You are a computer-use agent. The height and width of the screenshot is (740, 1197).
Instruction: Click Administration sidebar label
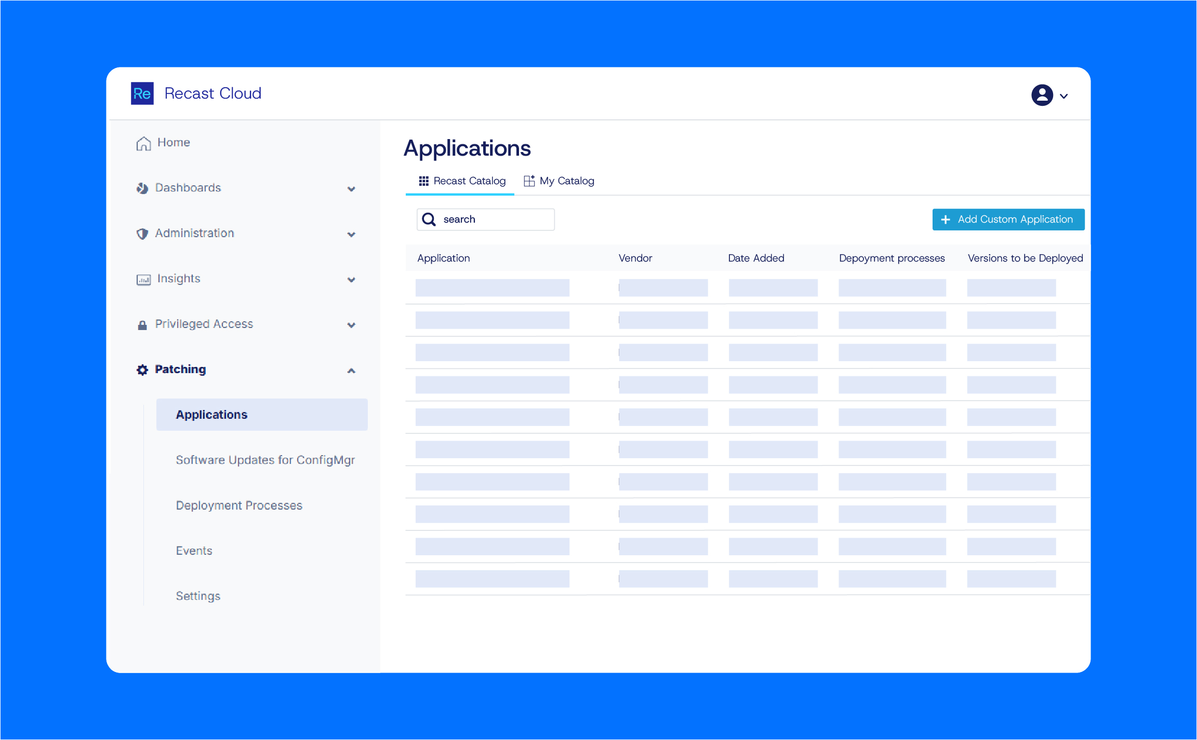[195, 234]
